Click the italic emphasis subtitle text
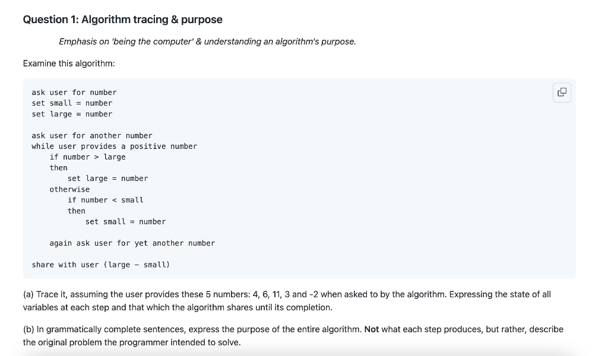Viewport: 608px width, 356px height. point(207,42)
